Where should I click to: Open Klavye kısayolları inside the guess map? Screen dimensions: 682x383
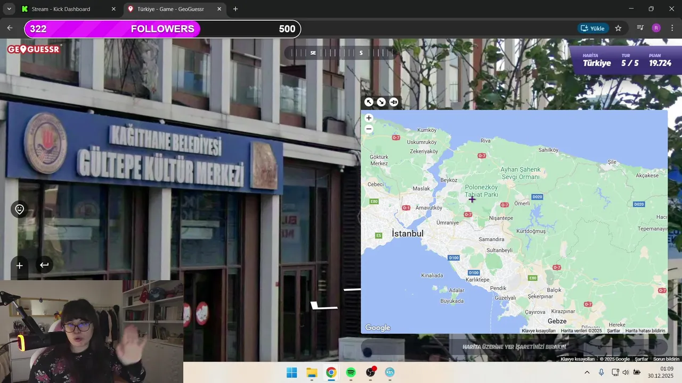point(539,331)
